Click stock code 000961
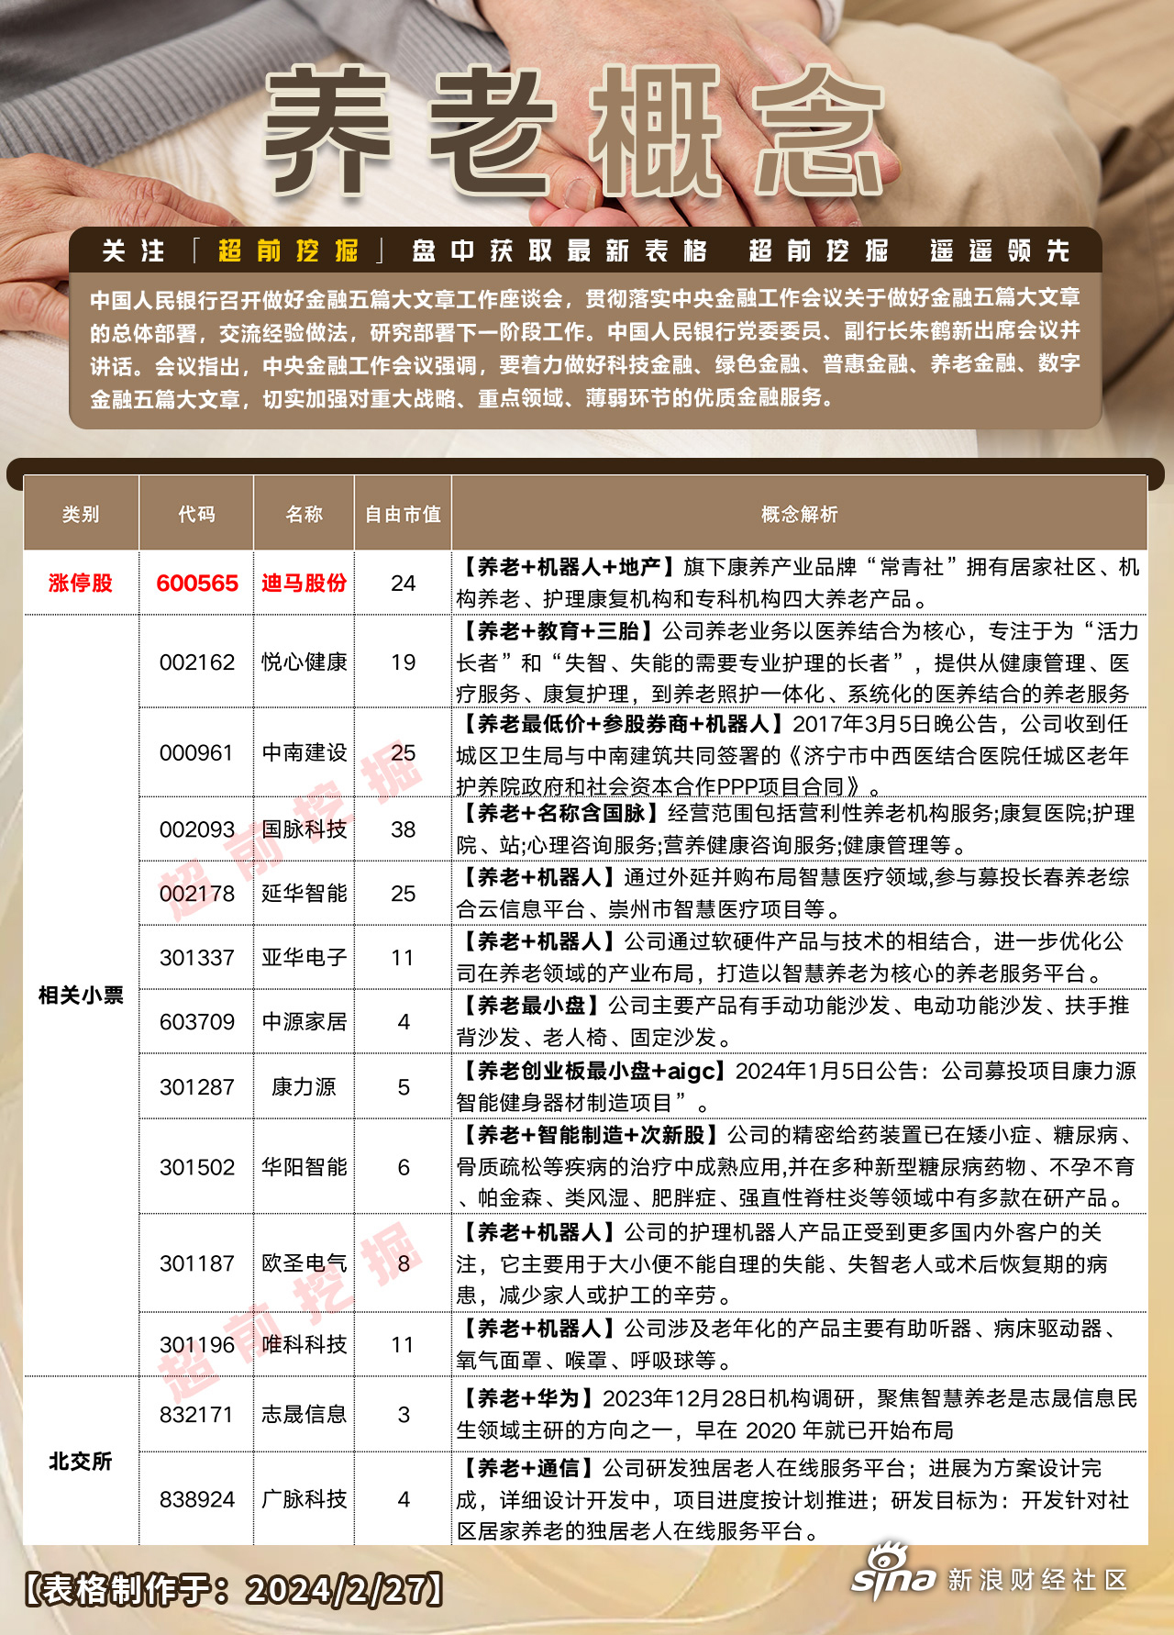 (x=196, y=753)
